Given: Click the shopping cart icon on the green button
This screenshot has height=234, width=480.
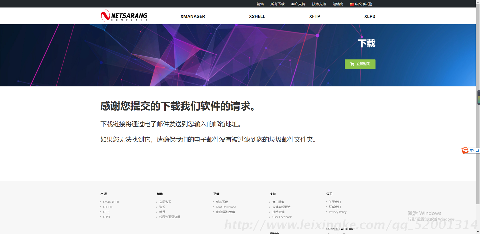Looking at the screenshot, I should pos(352,64).
